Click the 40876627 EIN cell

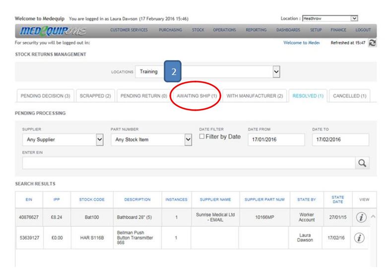click(29, 217)
